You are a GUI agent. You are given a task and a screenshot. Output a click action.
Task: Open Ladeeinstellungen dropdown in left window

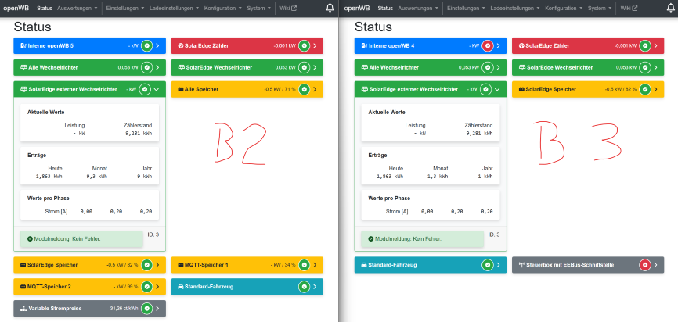point(174,8)
